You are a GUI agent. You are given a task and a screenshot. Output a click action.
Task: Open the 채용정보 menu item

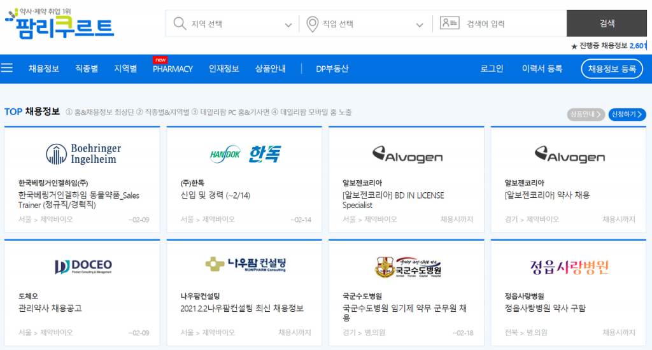[x=44, y=69]
